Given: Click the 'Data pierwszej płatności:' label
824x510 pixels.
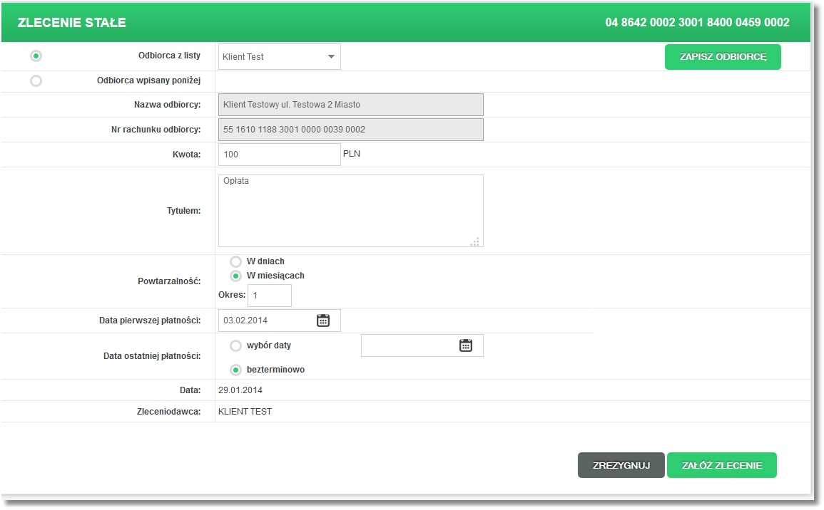Looking at the screenshot, I should [150, 321].
